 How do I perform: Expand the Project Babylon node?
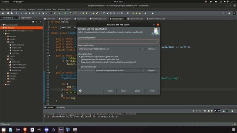pyautogui.click(x=1, y=25)
